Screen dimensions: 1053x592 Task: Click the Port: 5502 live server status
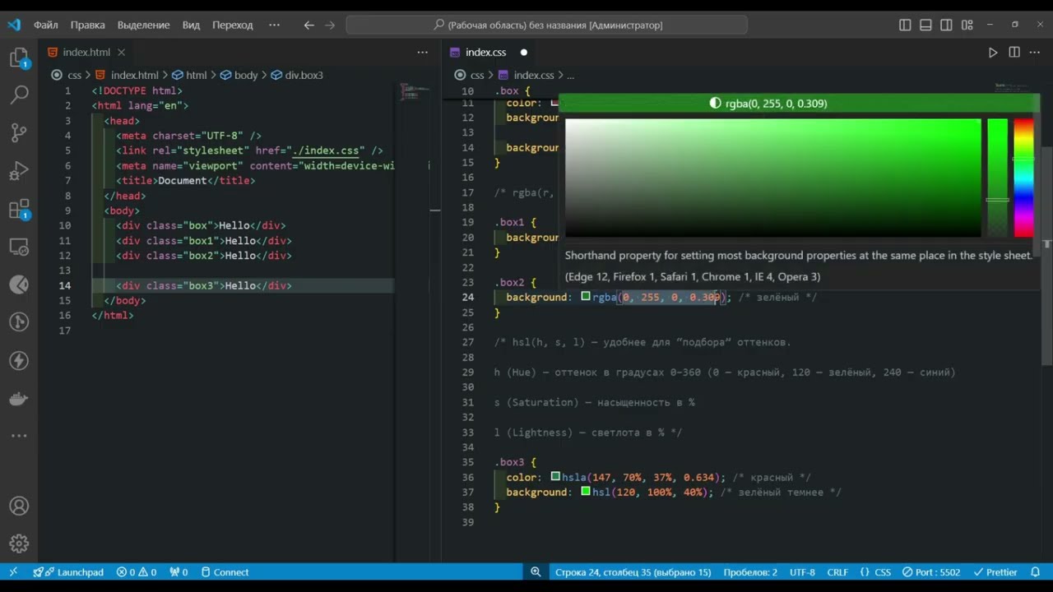930,572
